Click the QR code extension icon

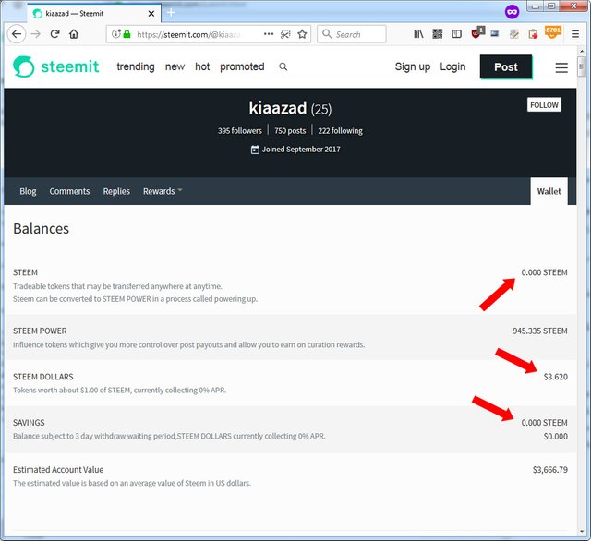click(437, 34)
